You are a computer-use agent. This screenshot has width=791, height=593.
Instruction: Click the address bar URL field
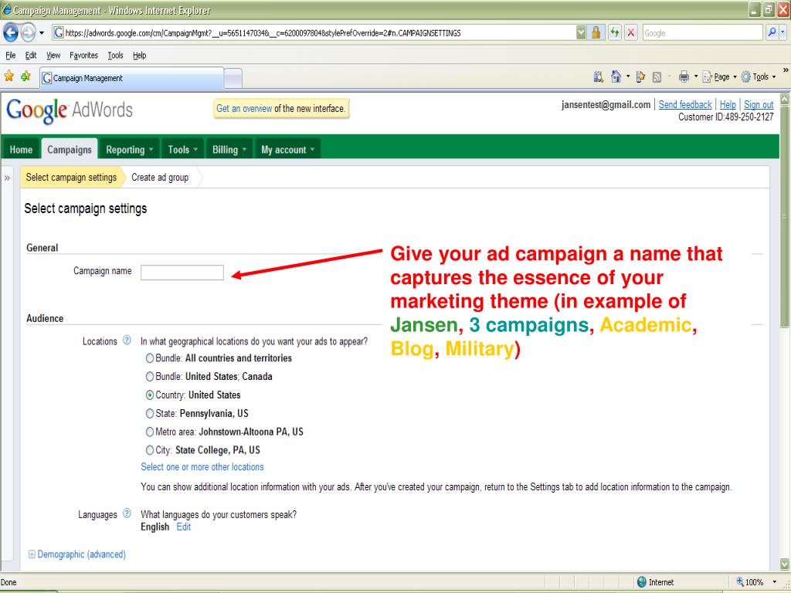coord(314,33)
